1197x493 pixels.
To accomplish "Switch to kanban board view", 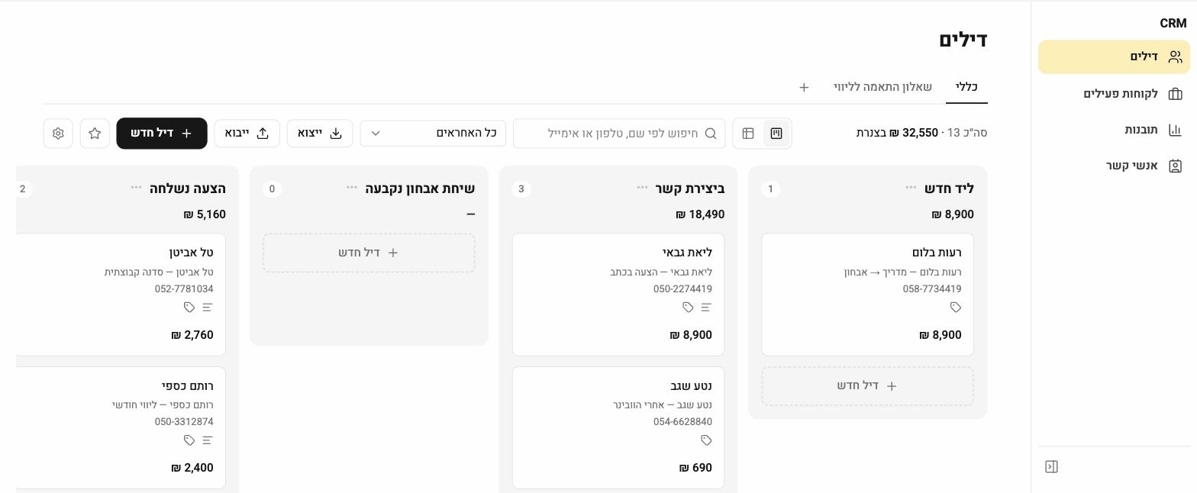I will coord(776,134).
